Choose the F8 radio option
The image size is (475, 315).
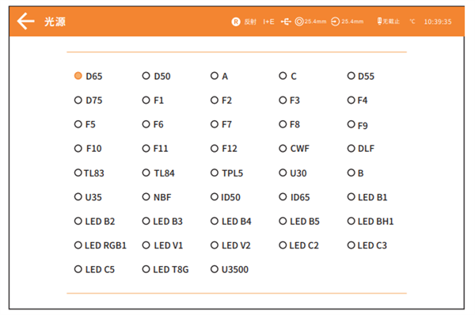(x=283, y=124)
